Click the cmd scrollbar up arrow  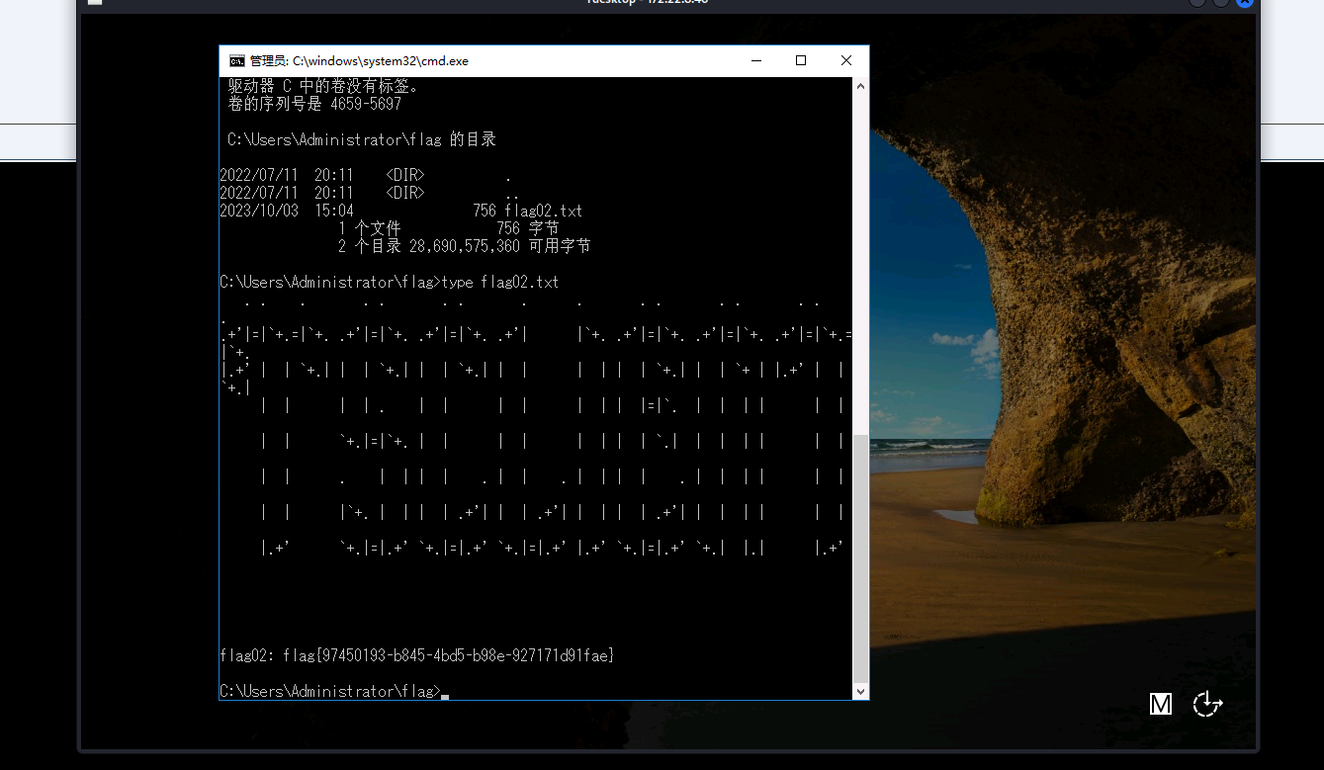point(860,86)
